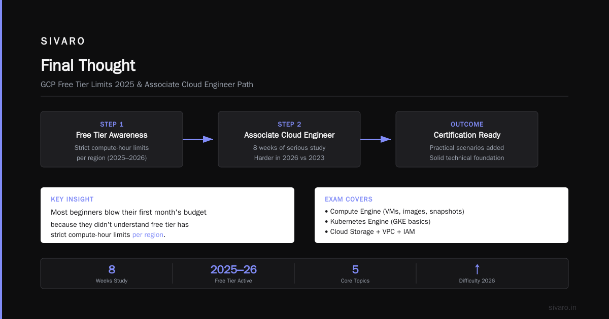Click the 5 Core Topics stat
609x319 pixels.
coord(355,273)
